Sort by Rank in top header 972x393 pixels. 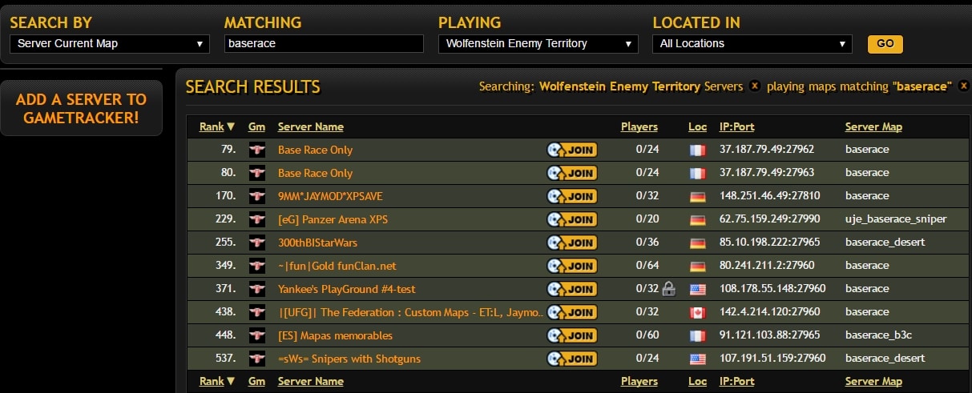(x=217, y=126)
